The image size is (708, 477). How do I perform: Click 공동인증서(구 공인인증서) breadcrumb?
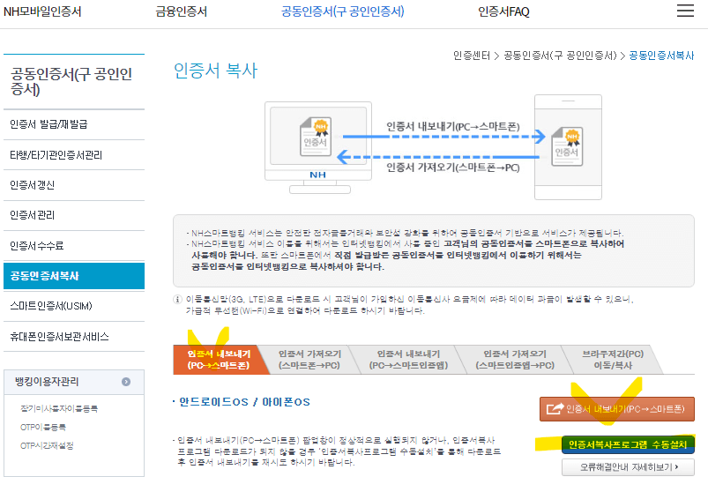tap(560, 56)
